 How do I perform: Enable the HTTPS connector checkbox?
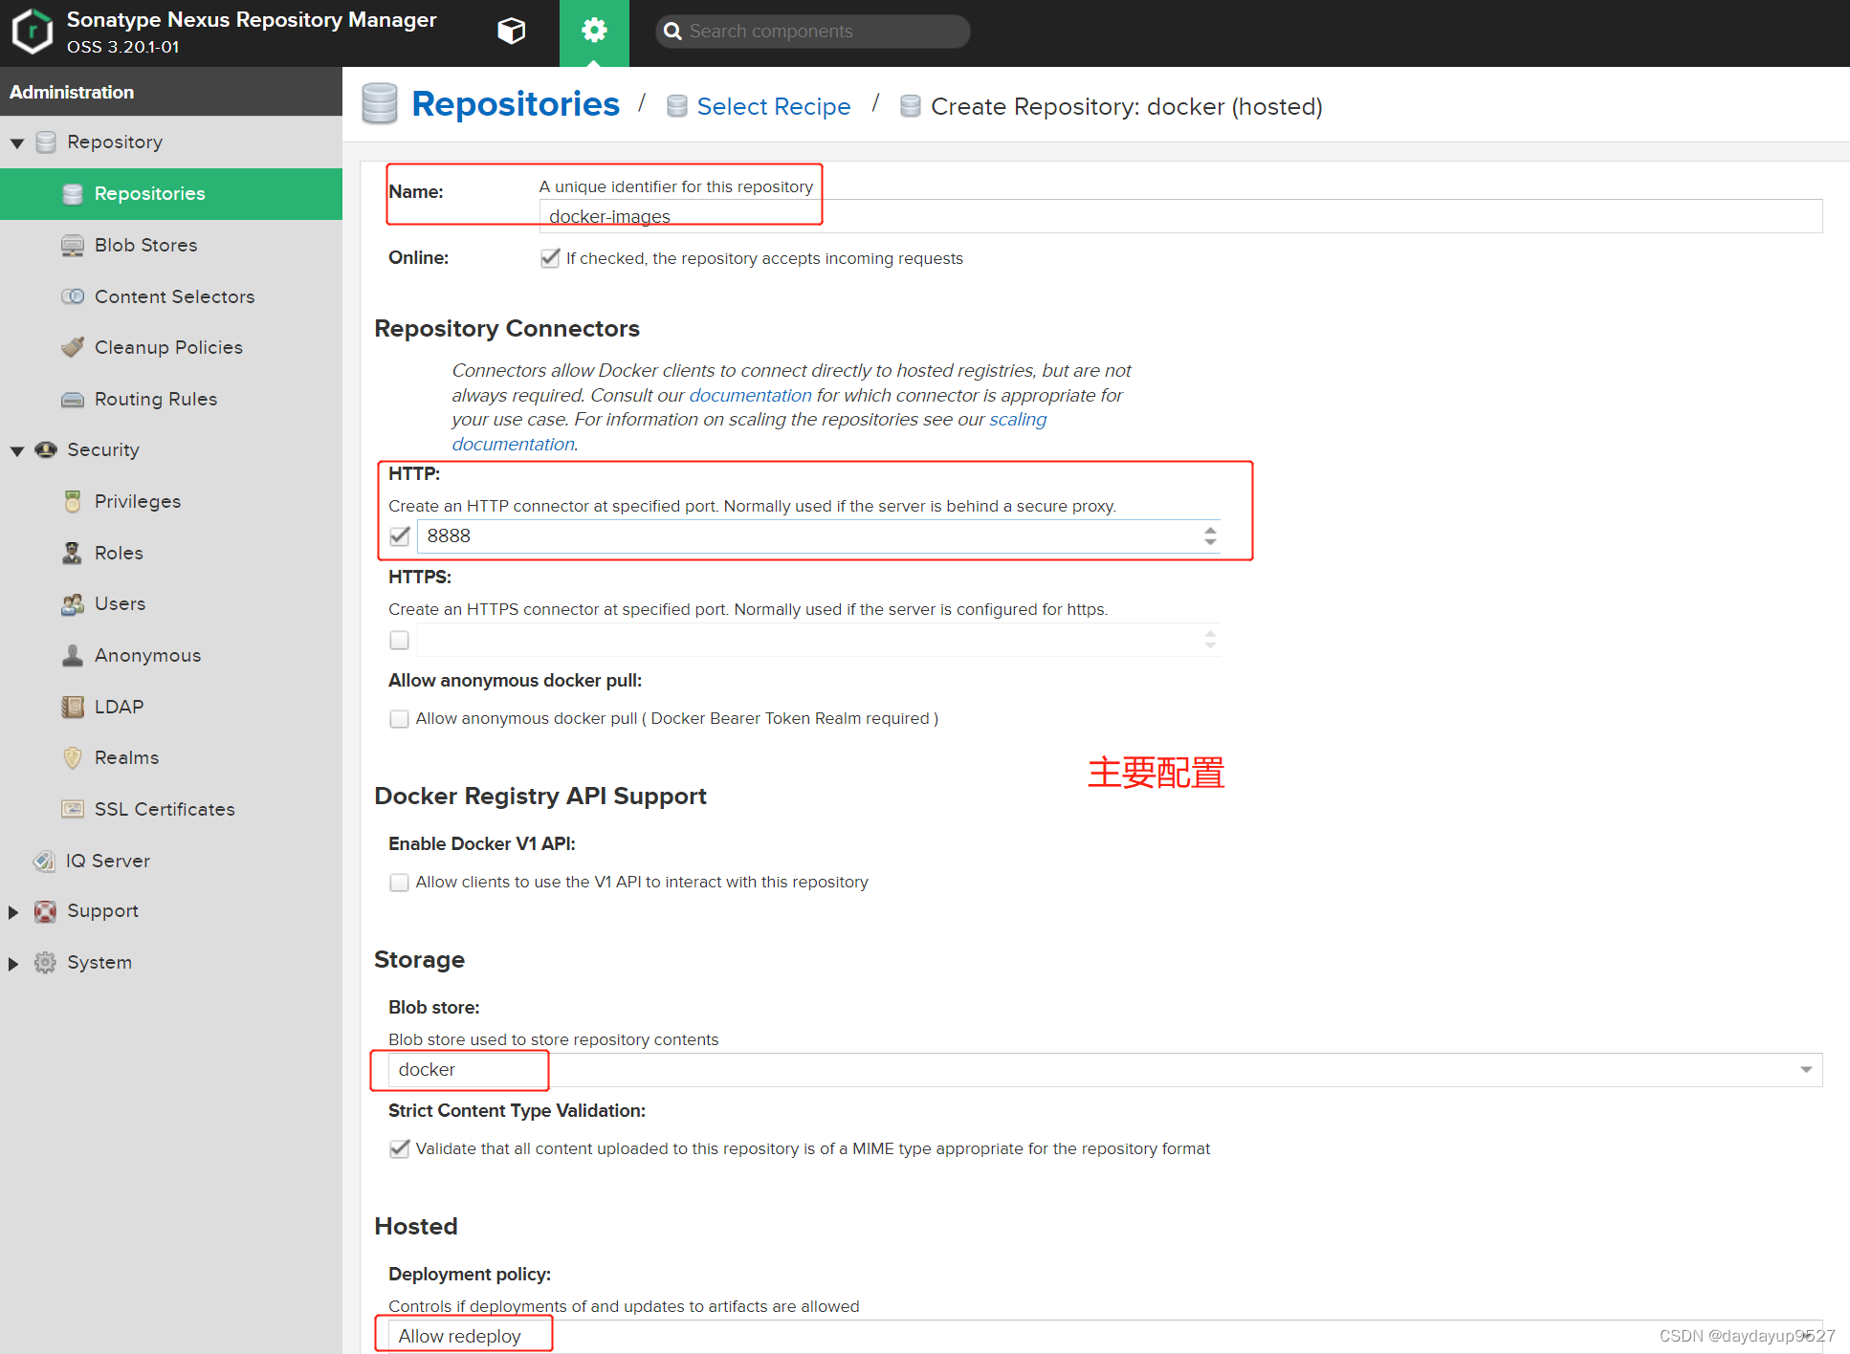[x=400, y=640]
